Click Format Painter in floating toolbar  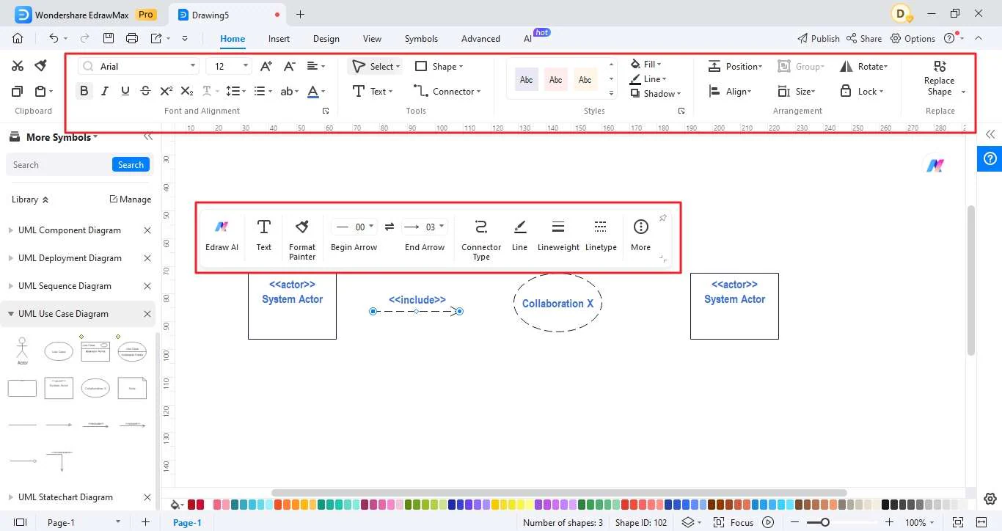302,239
